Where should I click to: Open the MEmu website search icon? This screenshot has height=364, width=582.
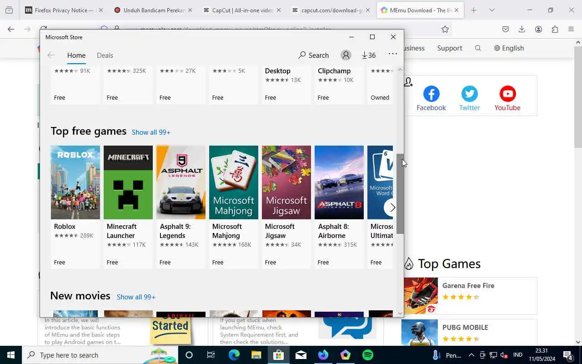pyautogui.click(x=478, y=48)
